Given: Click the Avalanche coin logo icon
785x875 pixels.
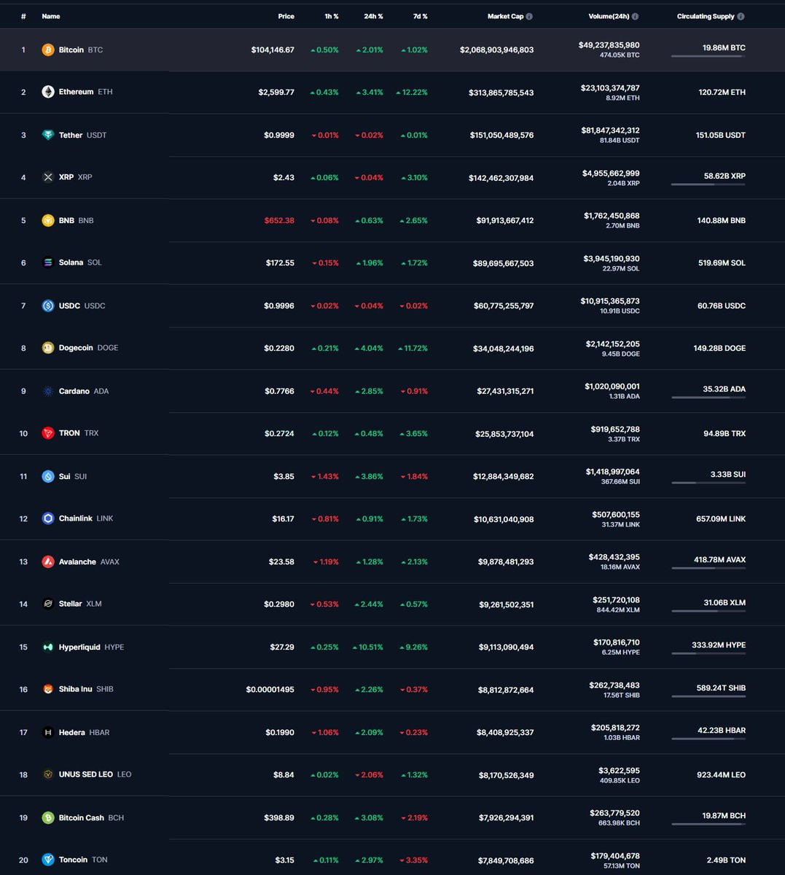Looking at the screenshot, I should coord(48,561).
